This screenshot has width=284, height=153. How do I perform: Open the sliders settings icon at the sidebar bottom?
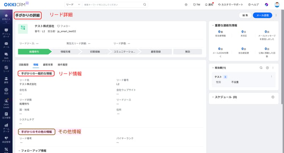click(6, 150)
